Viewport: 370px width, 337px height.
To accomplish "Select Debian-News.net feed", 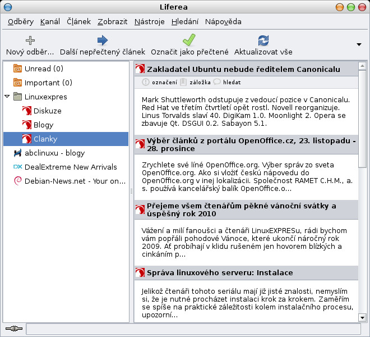I will coord(66,181).
